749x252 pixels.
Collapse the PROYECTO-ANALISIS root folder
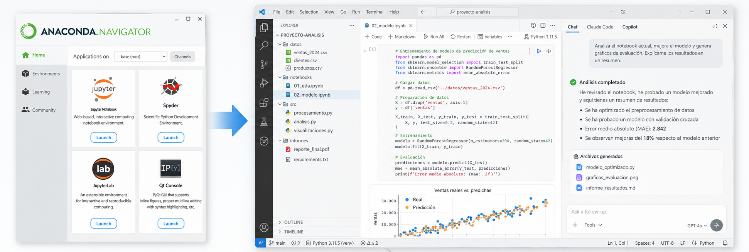tap(277, 35)
